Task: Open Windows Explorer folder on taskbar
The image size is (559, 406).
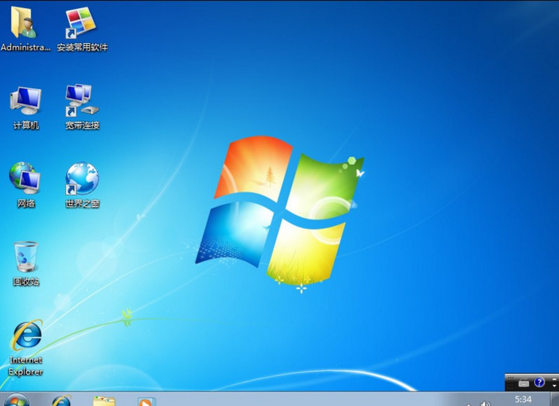Action: click(104, 401)
